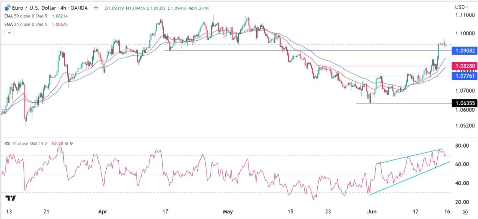
Task: Click the black 1.06355 support line
Action: point(403,103)
